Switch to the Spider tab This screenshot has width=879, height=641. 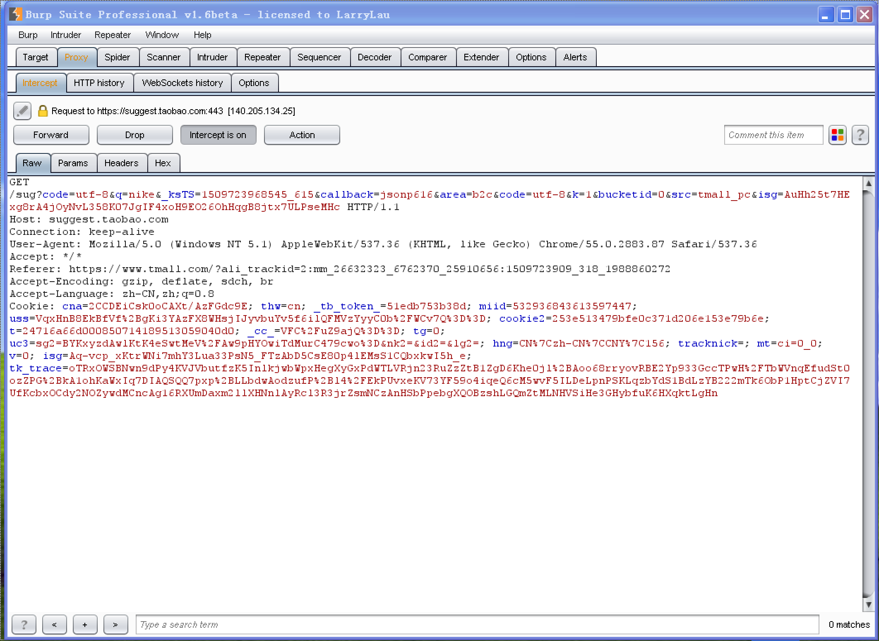tap(117, 57)
